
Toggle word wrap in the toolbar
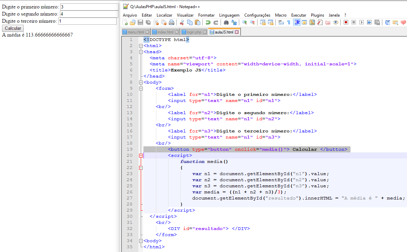[x=281, y=22]
